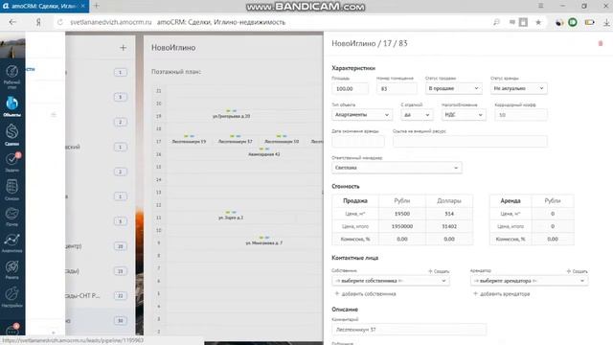Click green round extension icon in toolbar
Viewport: 613px width, 345px height.
573,22
